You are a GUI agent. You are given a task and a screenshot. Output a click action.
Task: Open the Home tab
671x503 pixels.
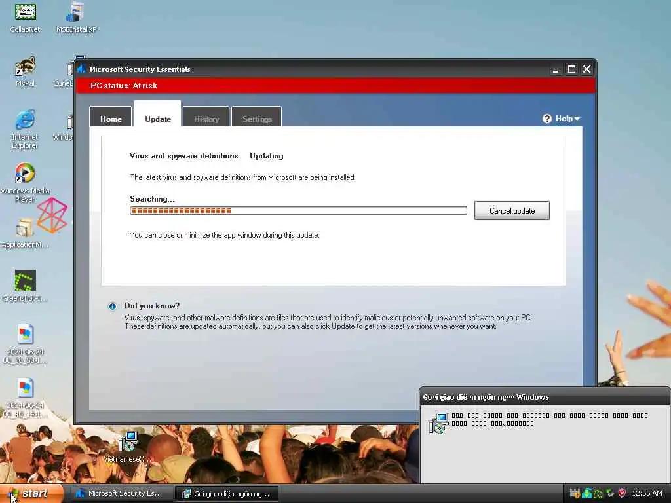pyautogui.click(x=111, y=117)
